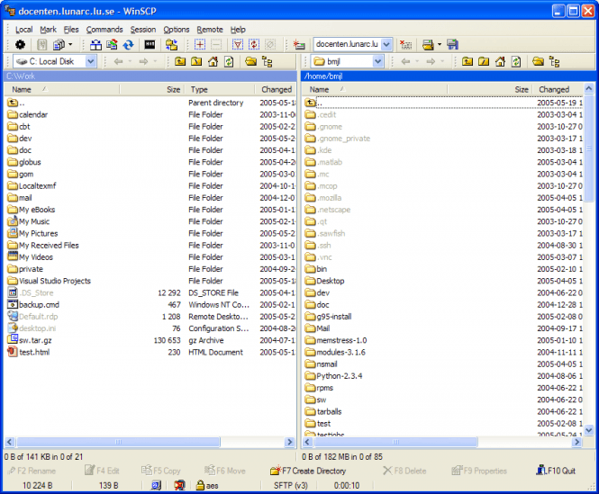Refresh the remote panel listing
Viewport: 599px width, 494px height.
click(516, 61)
